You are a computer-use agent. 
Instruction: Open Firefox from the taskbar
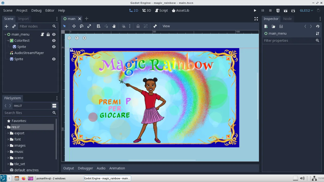coord(24,178)
